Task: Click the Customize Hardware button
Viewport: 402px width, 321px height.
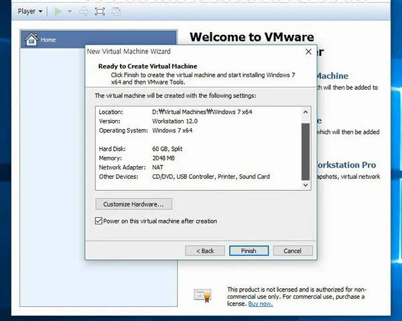Action: 133,204
